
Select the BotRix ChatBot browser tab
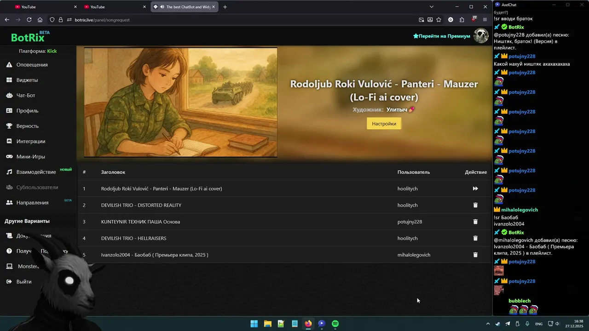point(184,7)
